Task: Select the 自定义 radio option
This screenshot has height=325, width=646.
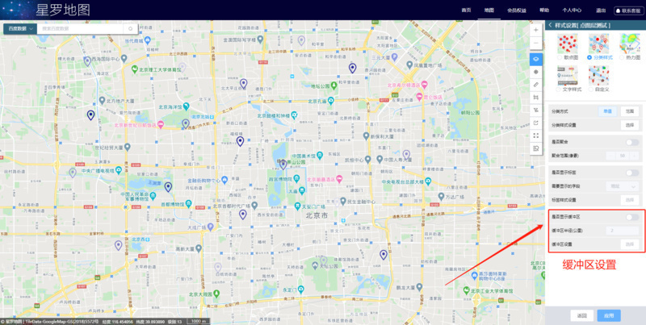Action: click(591, 89)
